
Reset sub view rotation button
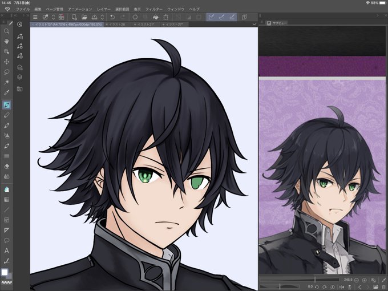332,287
